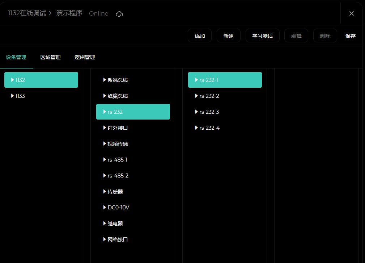Expand the 蜂巢总线 node arrow
The width and height of the screenshot is (365, 263).
coord(105,96)
